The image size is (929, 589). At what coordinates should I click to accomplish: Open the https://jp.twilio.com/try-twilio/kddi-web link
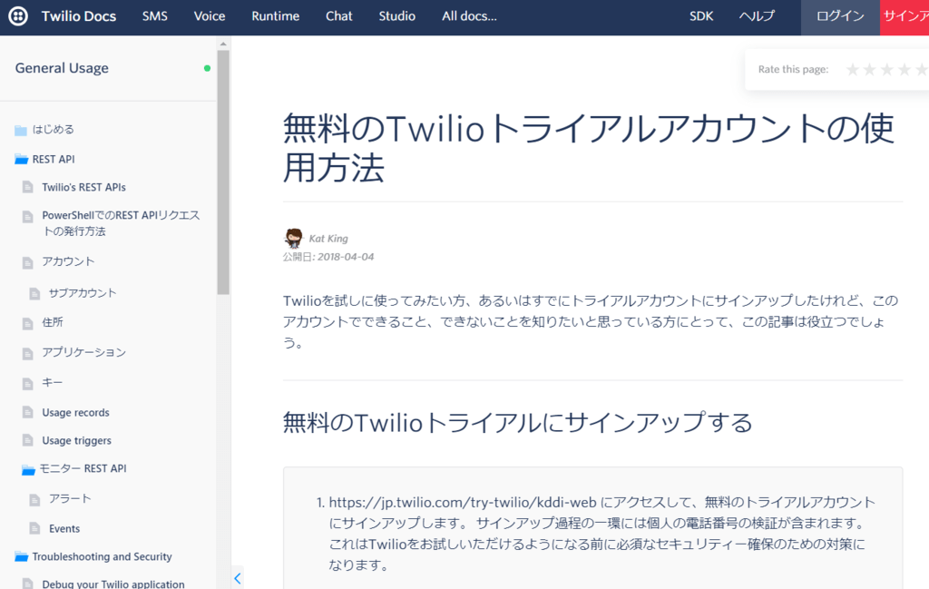pos(463,502)
